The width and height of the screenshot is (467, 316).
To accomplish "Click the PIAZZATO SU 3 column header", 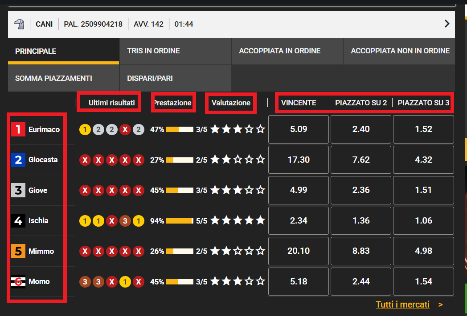I will pyautogui.click(x=423, y=103).
